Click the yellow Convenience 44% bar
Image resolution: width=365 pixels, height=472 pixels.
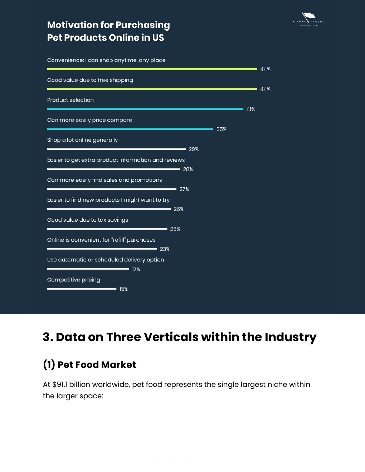(152, 69)
